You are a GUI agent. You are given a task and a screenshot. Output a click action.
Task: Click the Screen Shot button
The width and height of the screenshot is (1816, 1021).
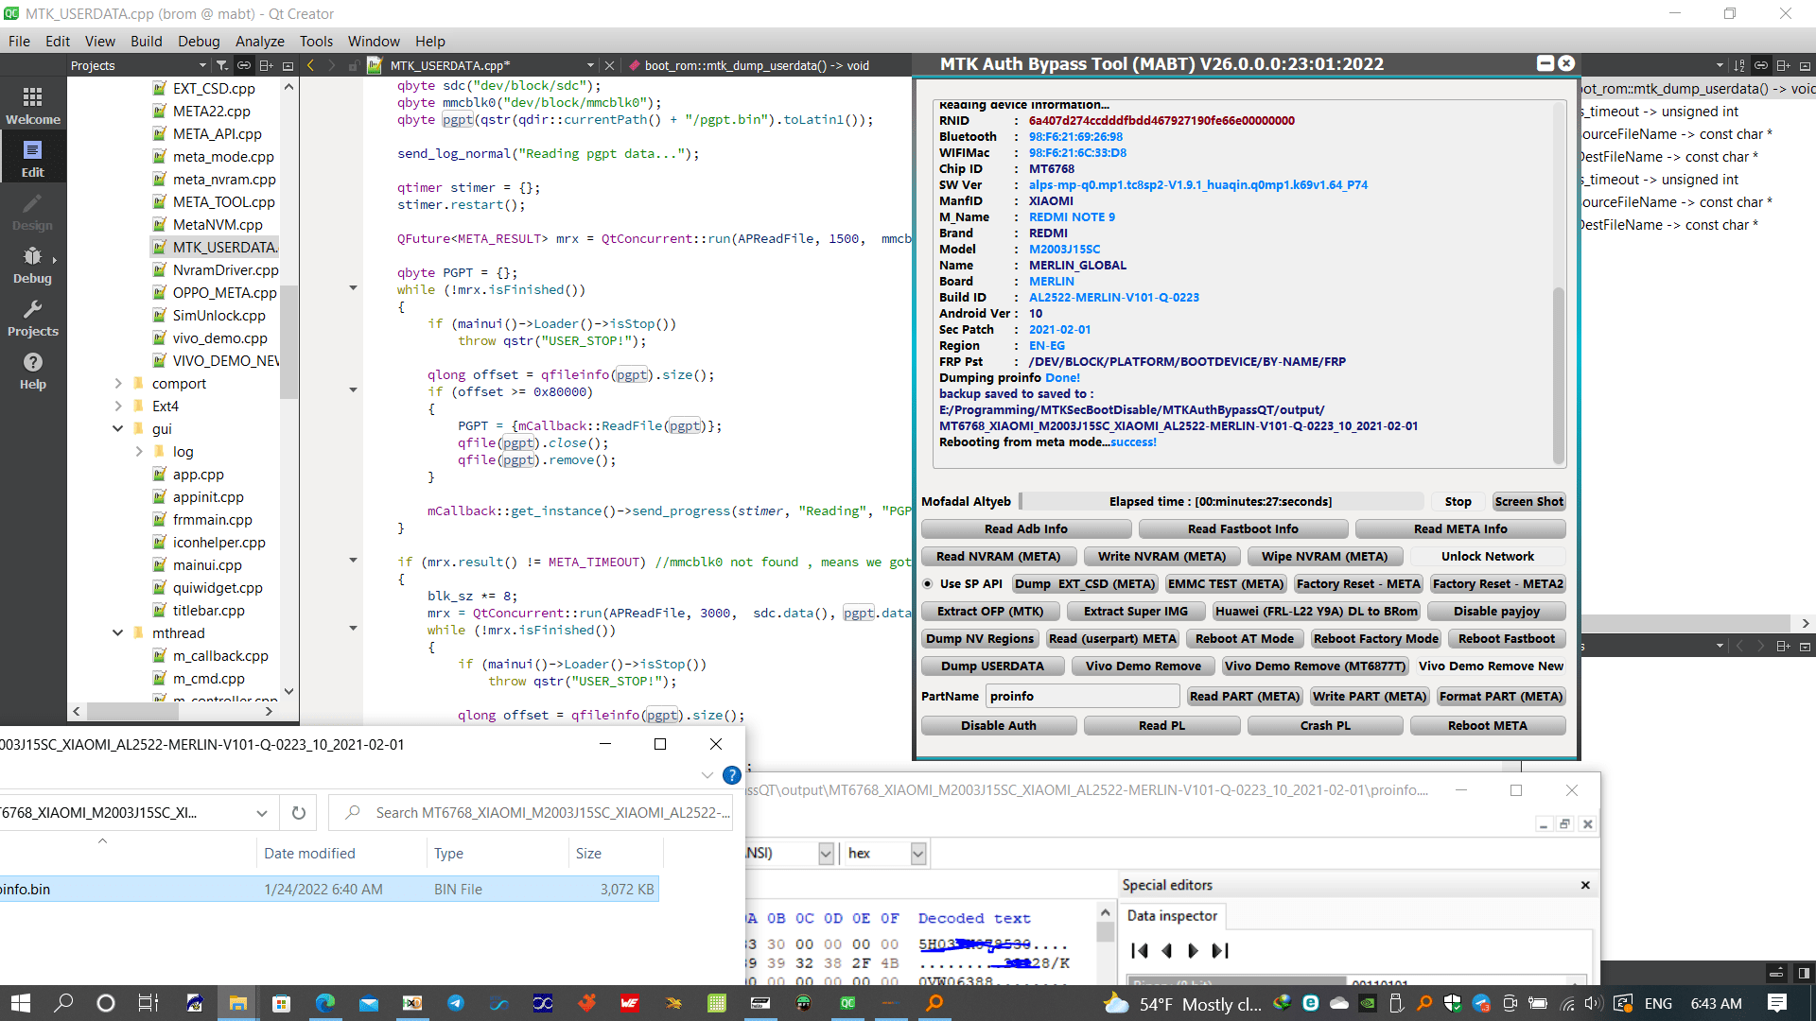pos(1528,501)
